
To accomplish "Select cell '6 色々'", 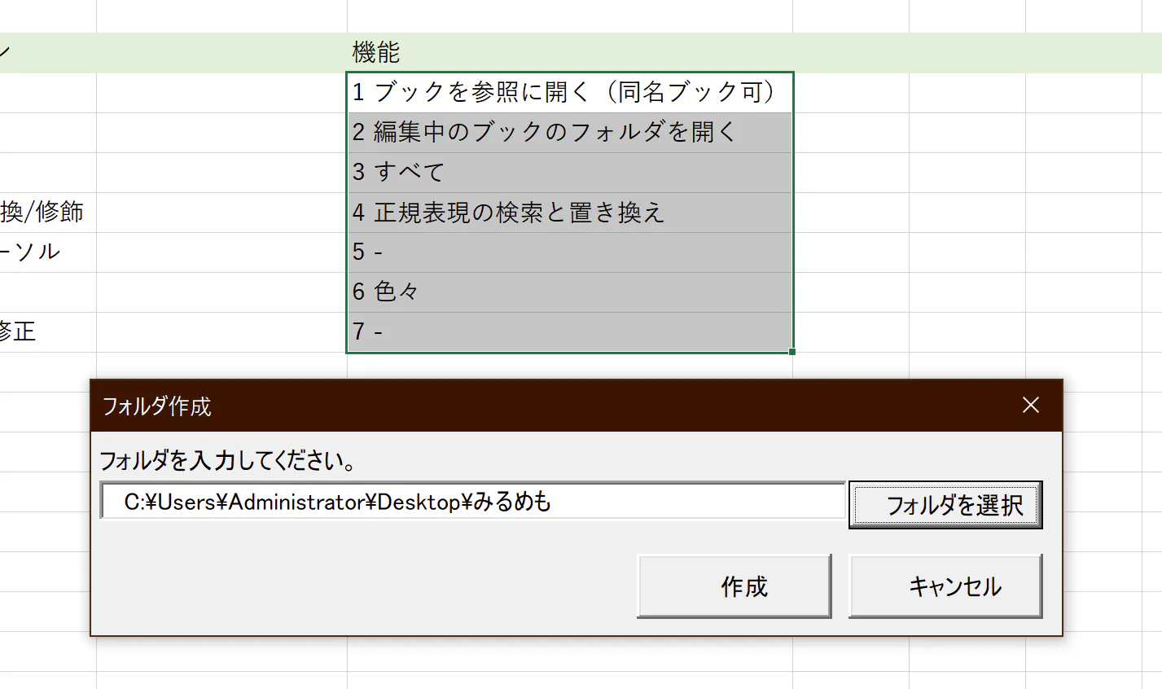I will [570, 292].
